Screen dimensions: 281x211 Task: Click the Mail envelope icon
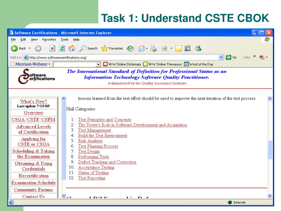[142, 48]
